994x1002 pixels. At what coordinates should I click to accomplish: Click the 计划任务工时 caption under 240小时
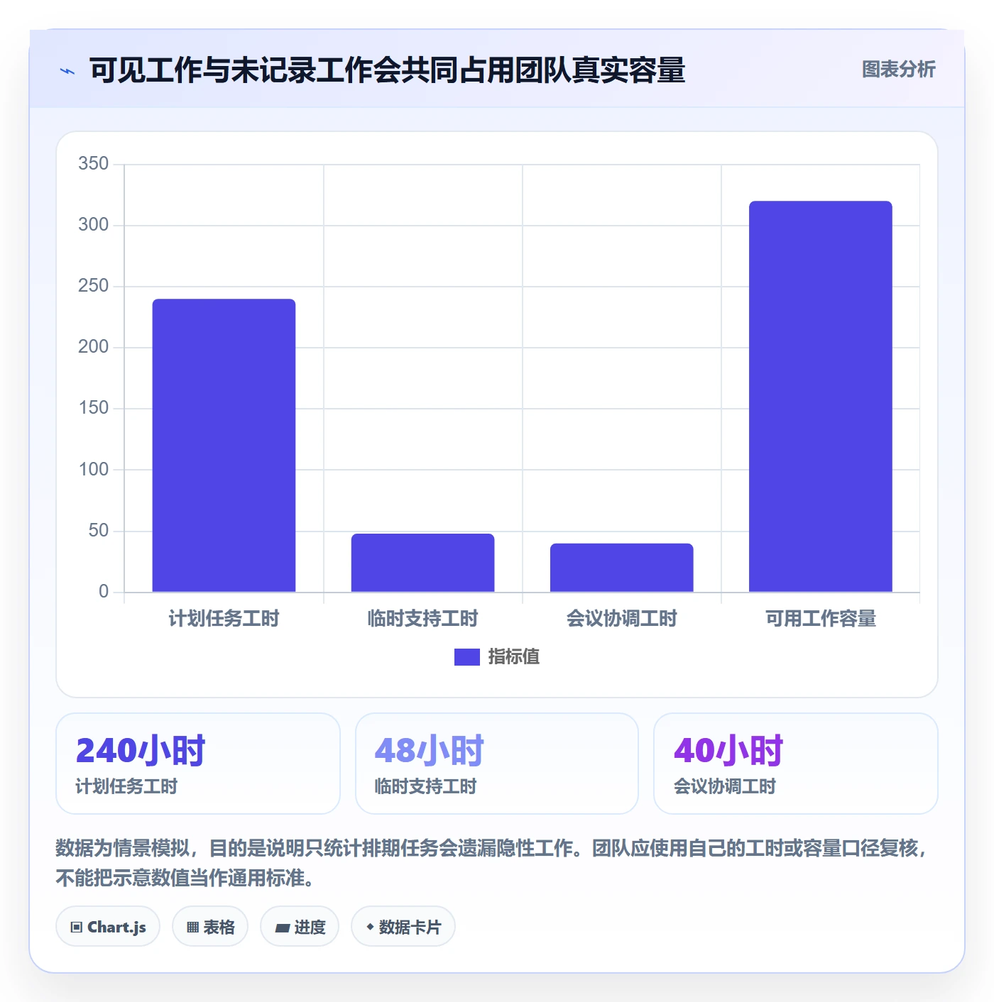126,786
